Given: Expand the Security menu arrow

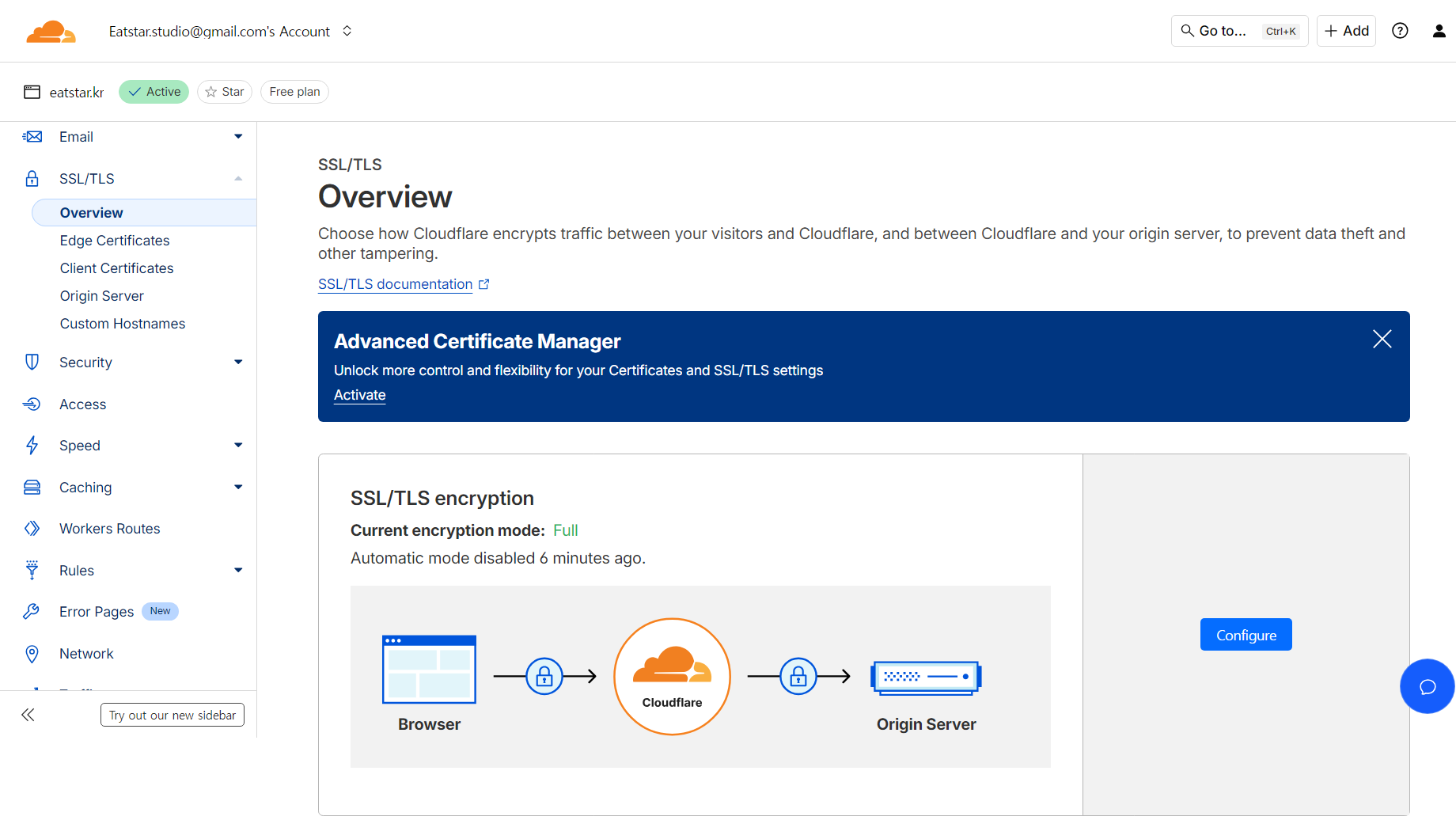Looking at the screenshot, I should (x=238, y=363).
